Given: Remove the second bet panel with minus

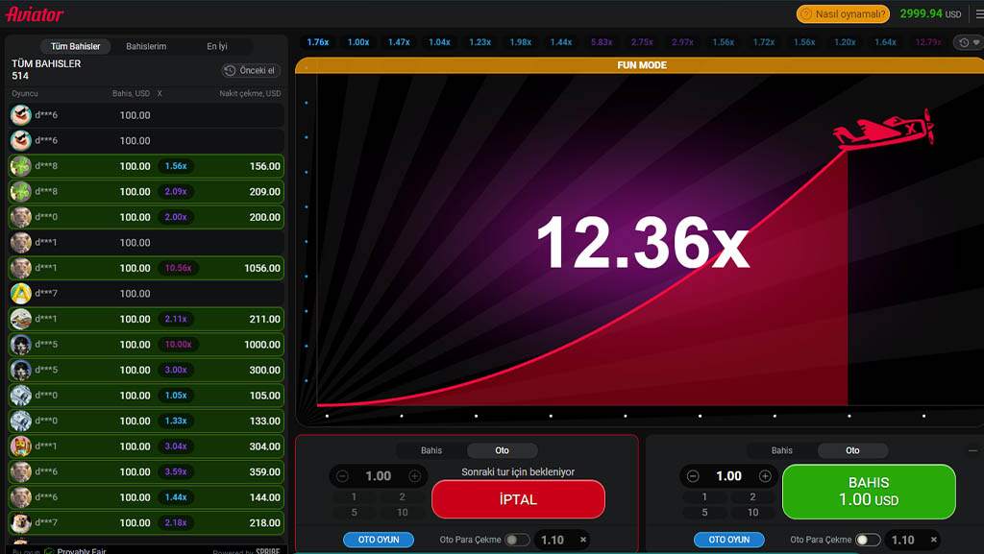Looking at the screenshot, I should pyautogui.click(x=972, y=450).
